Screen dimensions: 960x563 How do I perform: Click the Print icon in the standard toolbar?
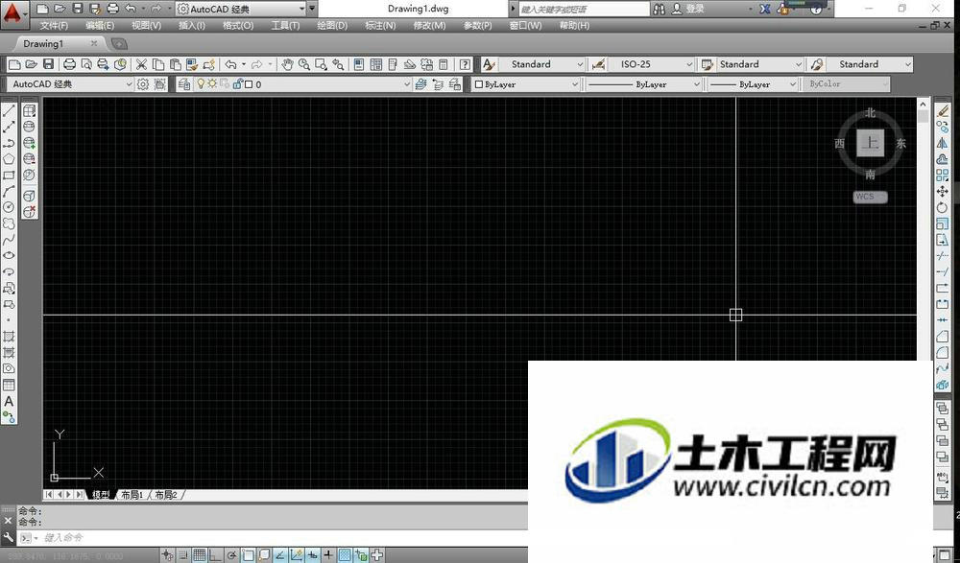(x=70, y=64)
